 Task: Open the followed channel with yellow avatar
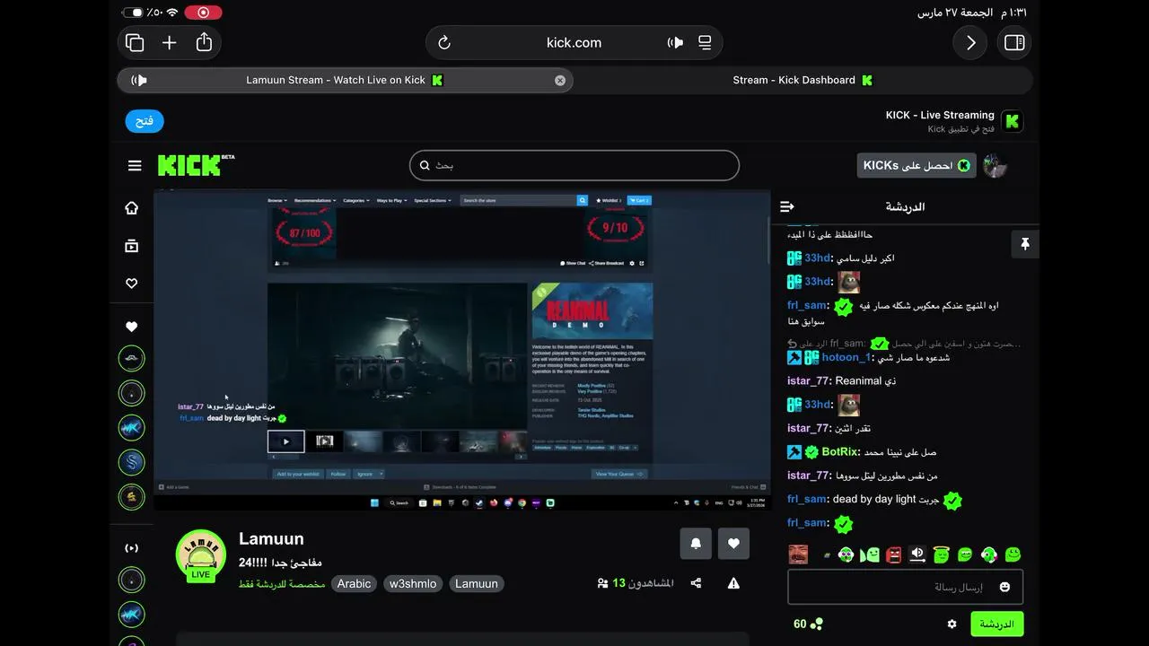[131, 496]
